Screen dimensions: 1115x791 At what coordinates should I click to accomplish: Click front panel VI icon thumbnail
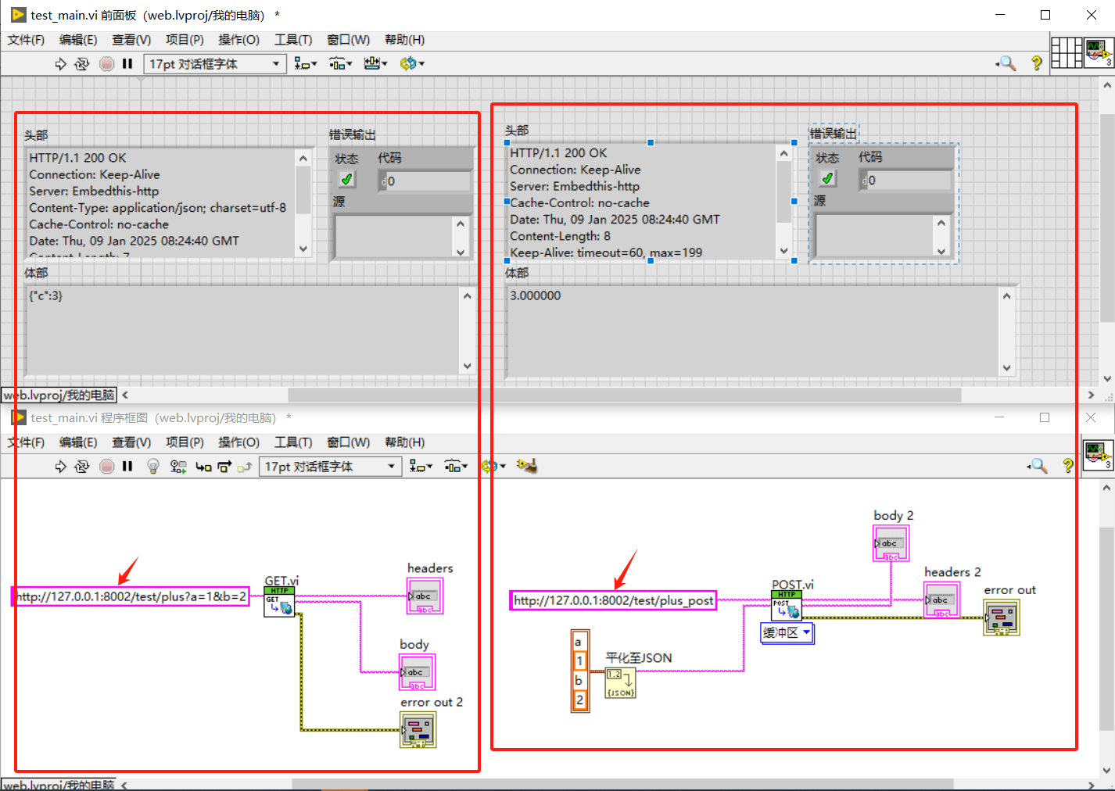click(x=1099, y=52)
